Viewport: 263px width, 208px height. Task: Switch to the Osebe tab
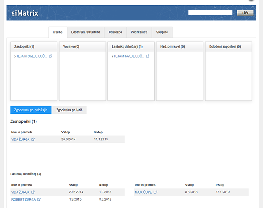point(57,32)
